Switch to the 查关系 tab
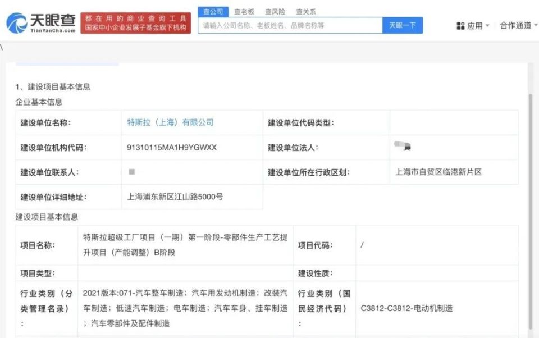 305,12
